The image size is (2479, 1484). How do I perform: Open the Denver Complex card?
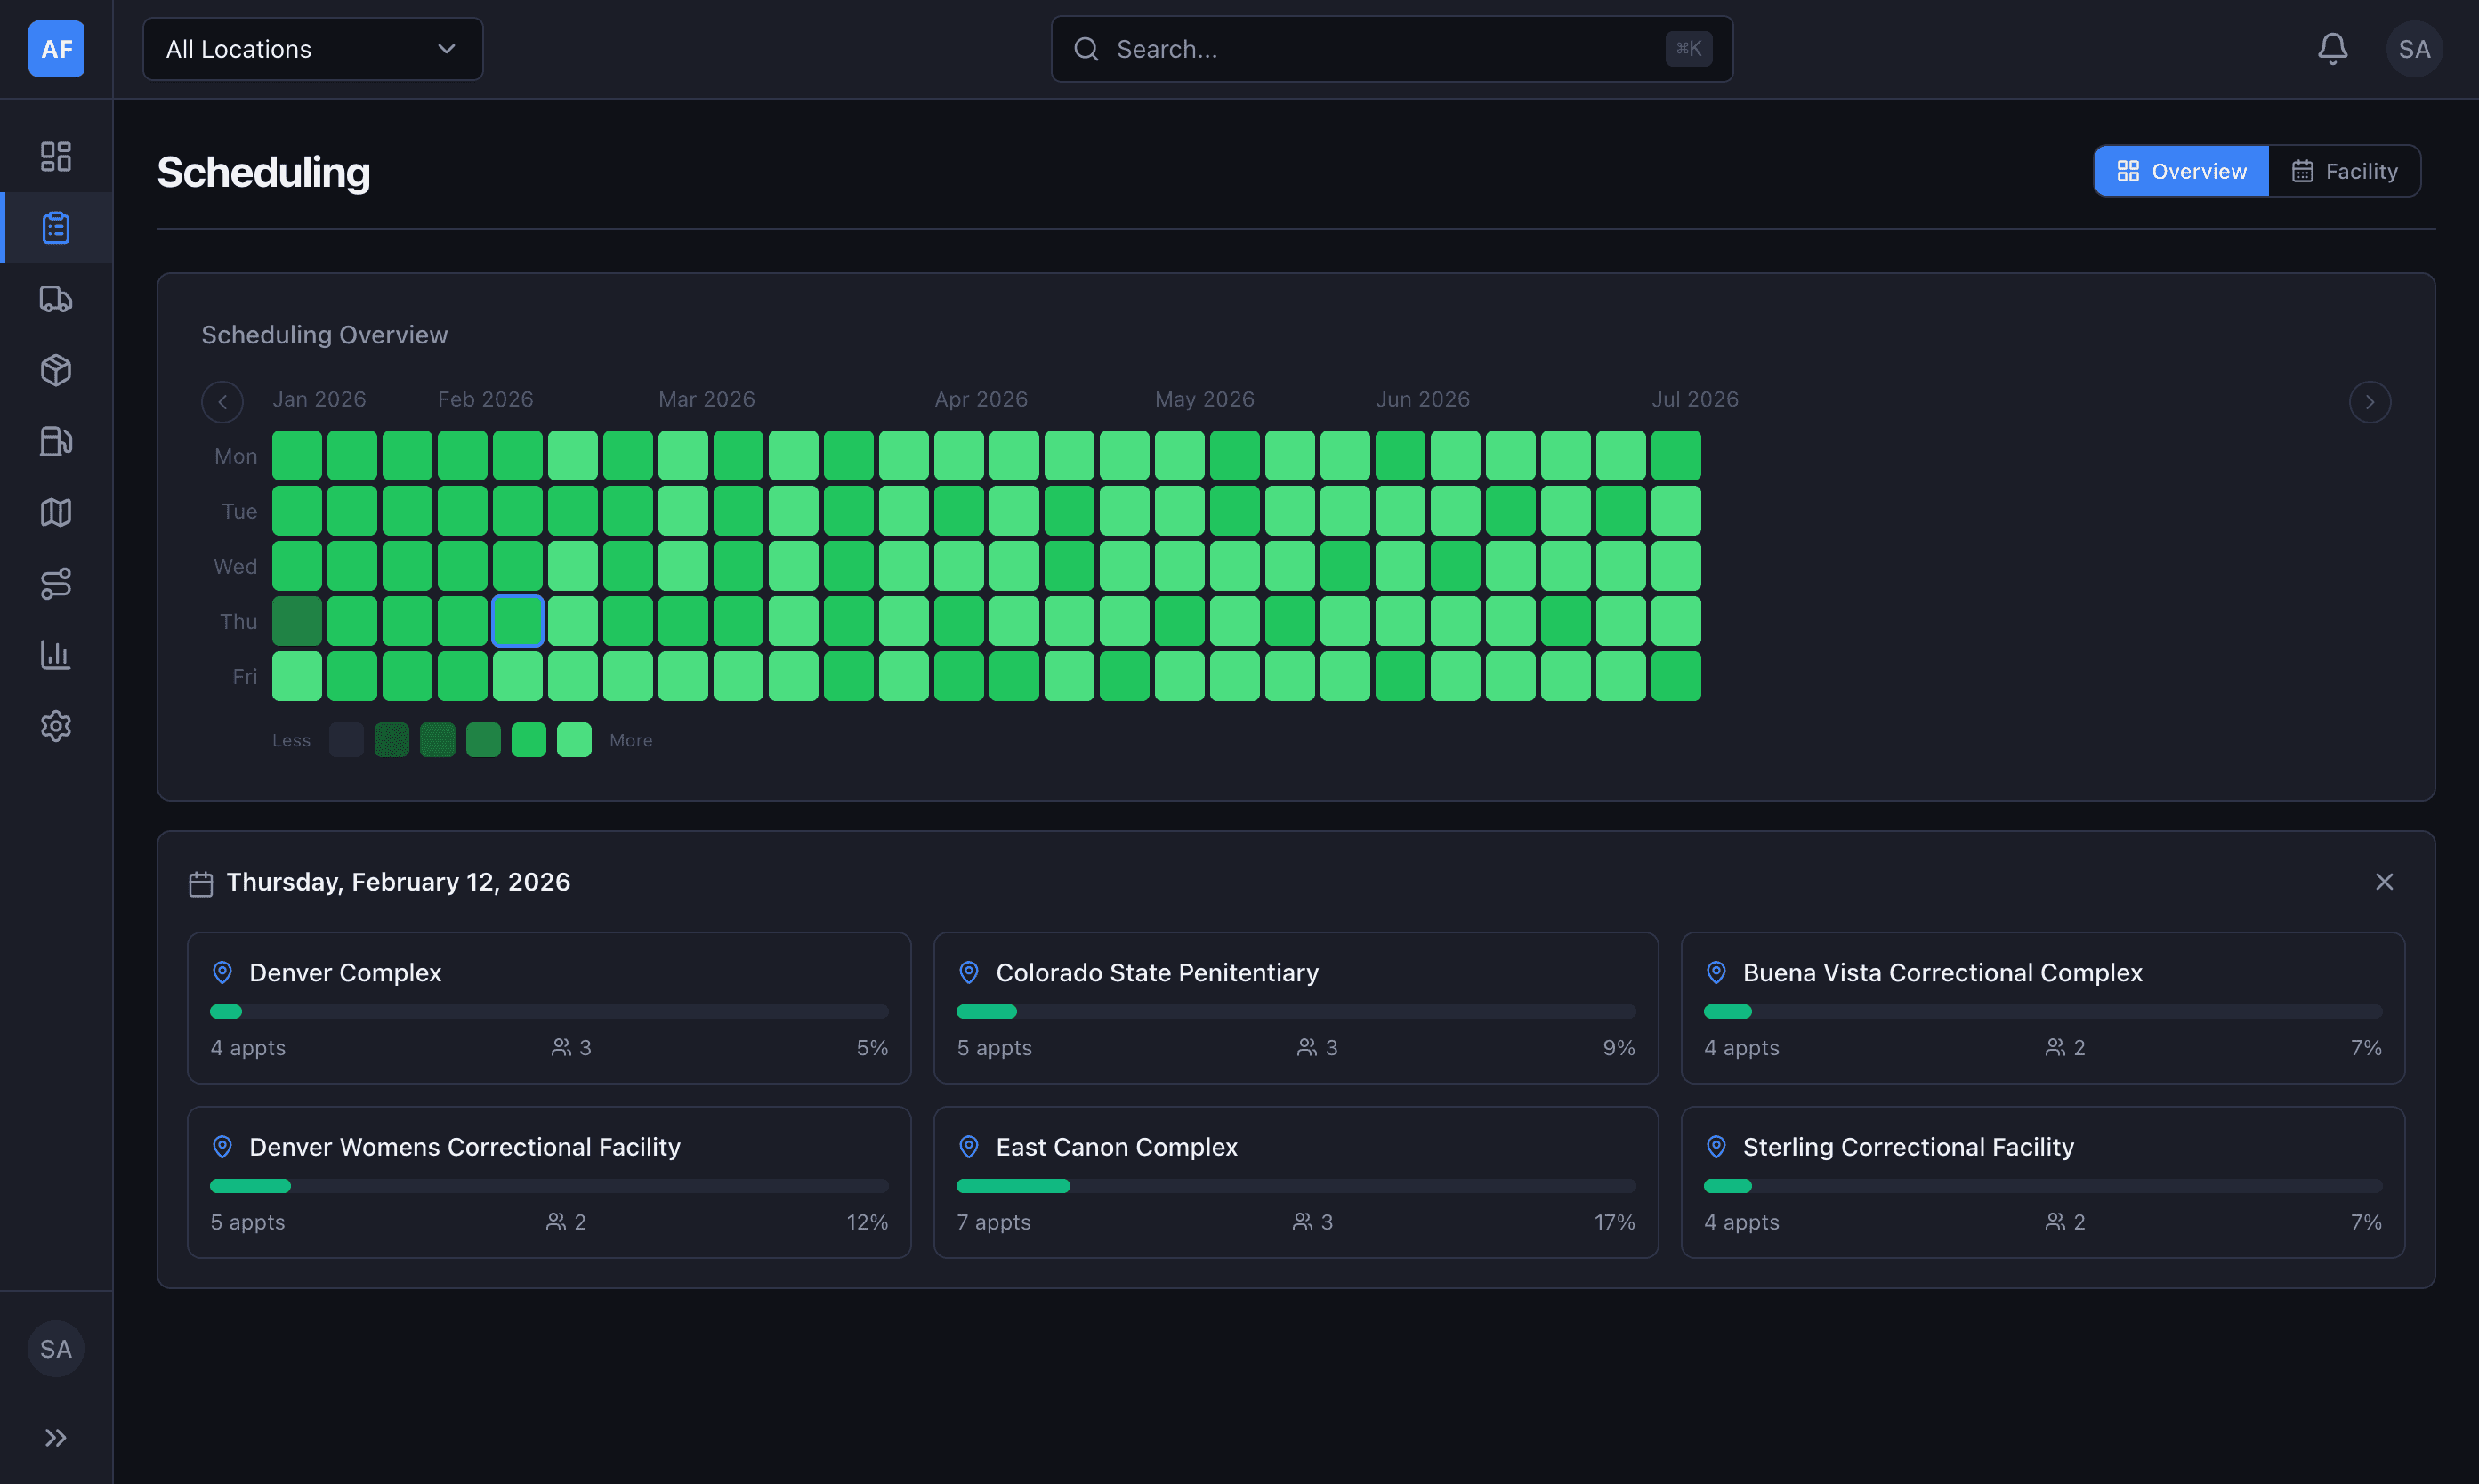(549, 1008)
